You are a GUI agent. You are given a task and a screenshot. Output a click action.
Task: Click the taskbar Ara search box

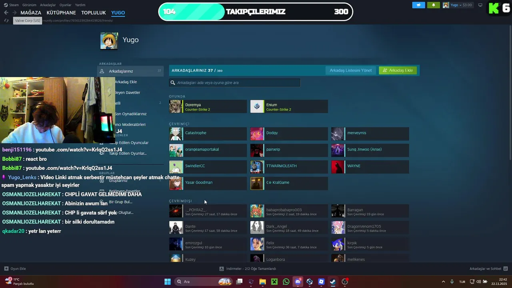[204, 282]
